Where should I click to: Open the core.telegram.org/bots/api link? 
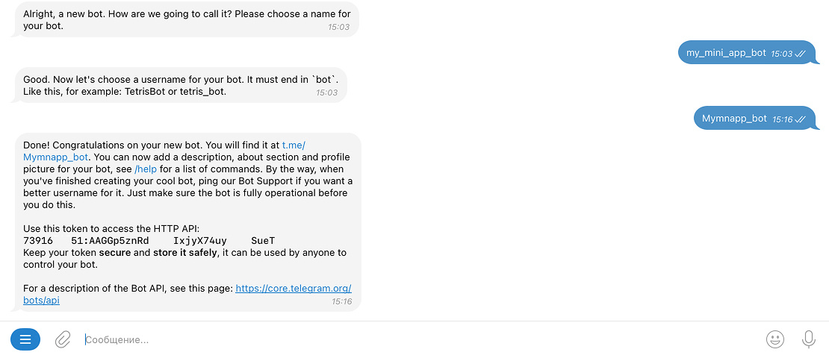[293, 289]
